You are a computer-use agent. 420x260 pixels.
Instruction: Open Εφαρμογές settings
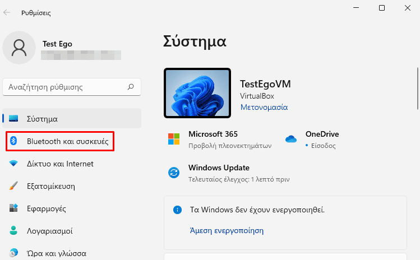pos(72,208)
